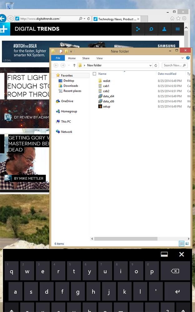
Task: Open the Recycle Bin on desktop
Action: coord(10,5)
